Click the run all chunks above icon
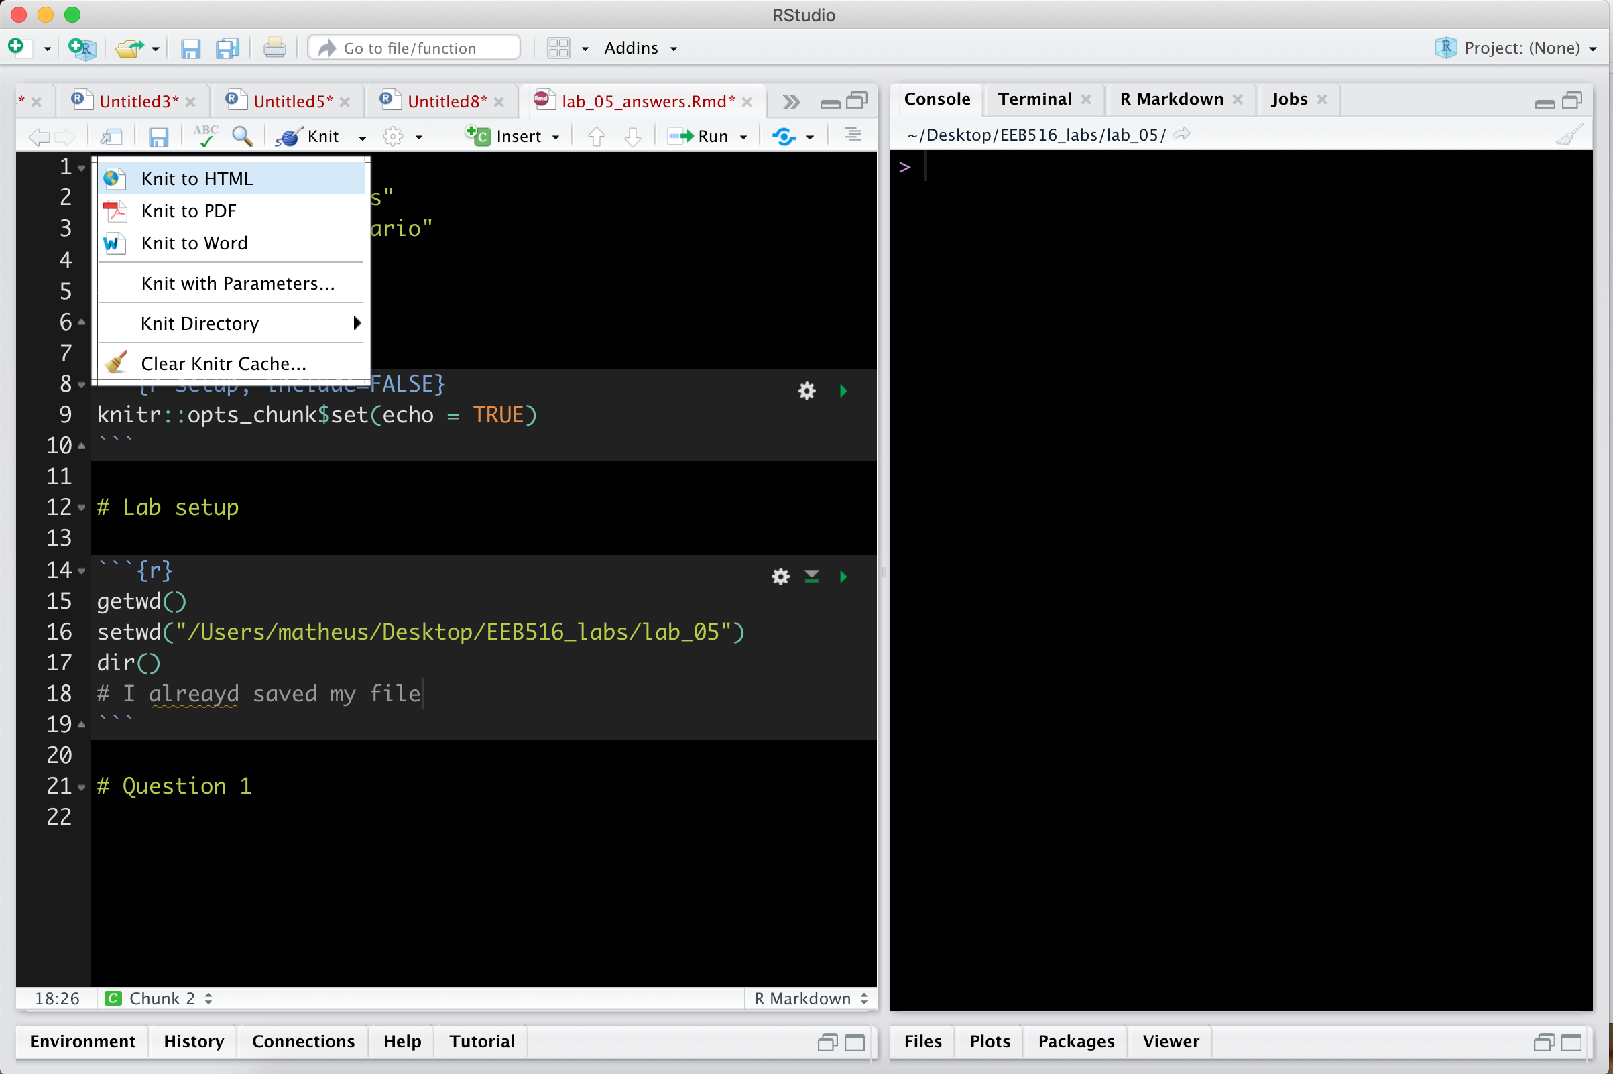Viewport: 1613px width, 1074px height. pos(812,577)
